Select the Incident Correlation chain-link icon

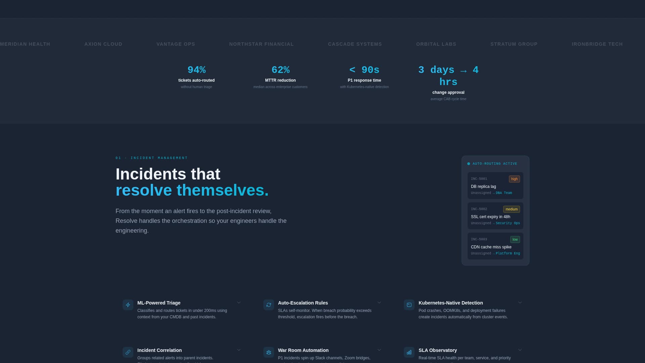click(x=128, y=352)
